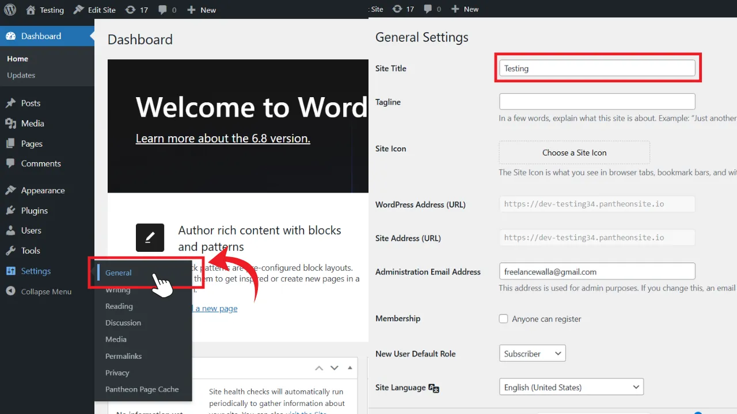
Task: Enable Anyone can register checkbox
Action: 503,319
